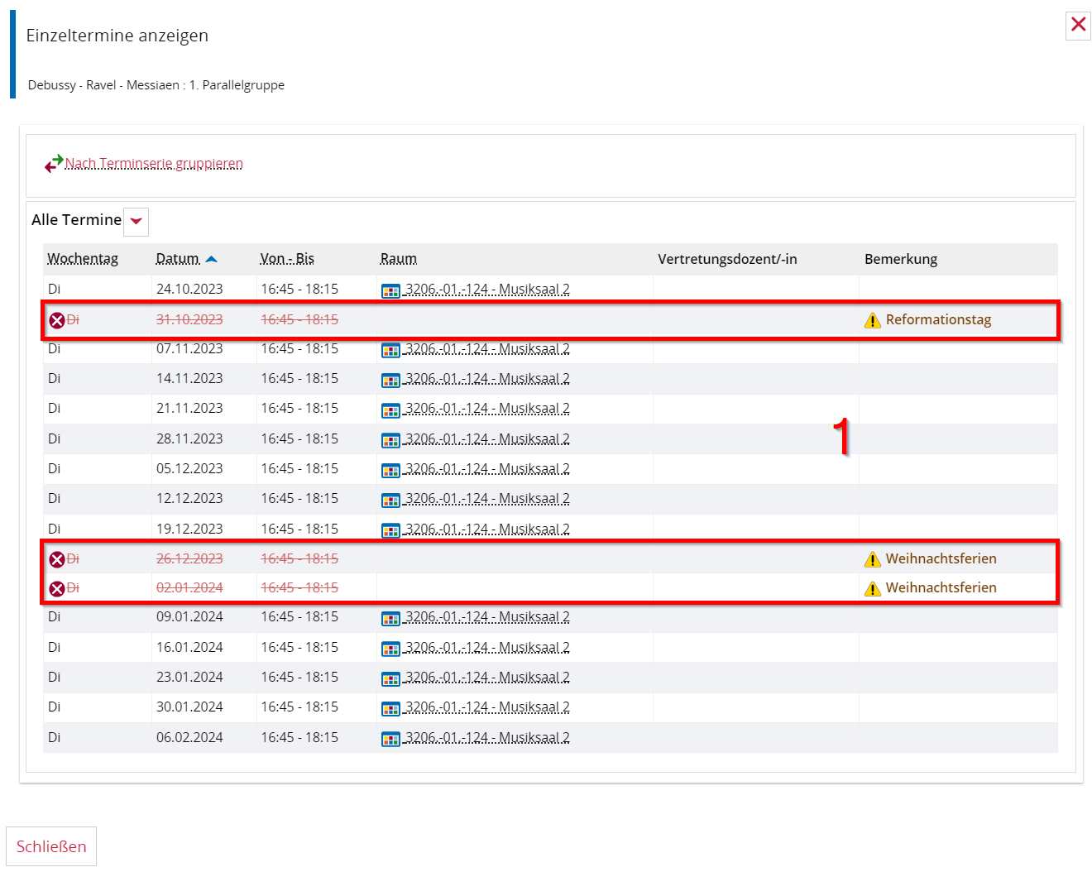
Task: Open the Musiksaal 2 room link for 23.01.2024
Action: click(x=487, y=678)
